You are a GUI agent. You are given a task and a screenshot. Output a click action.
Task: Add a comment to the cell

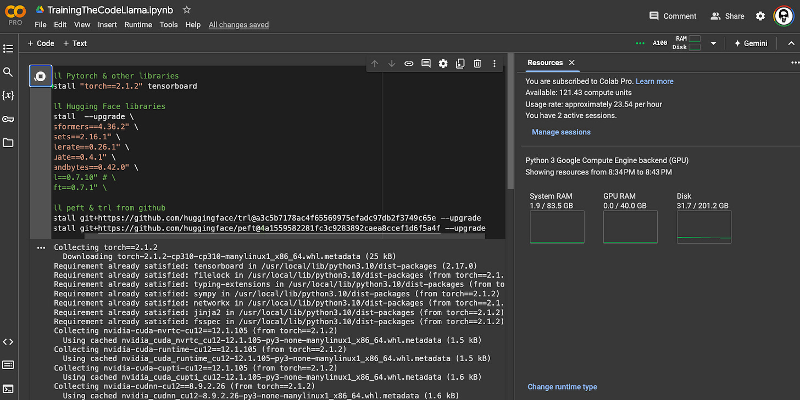(426, 64)
